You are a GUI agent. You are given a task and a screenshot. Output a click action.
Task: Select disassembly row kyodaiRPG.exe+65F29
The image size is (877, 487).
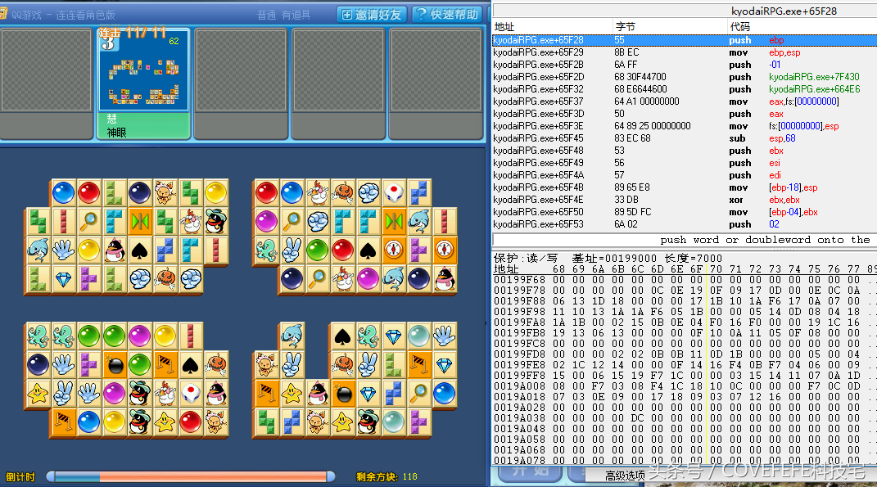coord(685,52)
